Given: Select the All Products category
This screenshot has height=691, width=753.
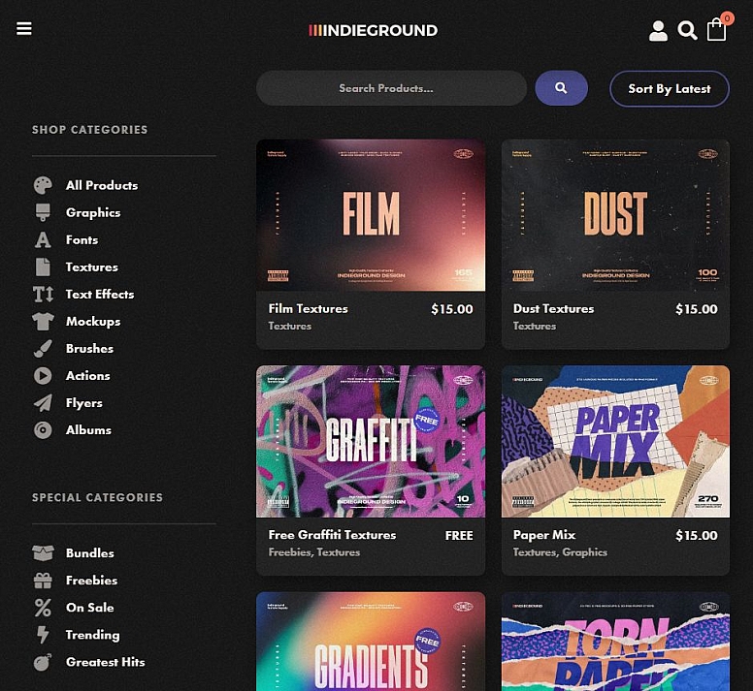Looking at the screenshot, I should (102, 185).
